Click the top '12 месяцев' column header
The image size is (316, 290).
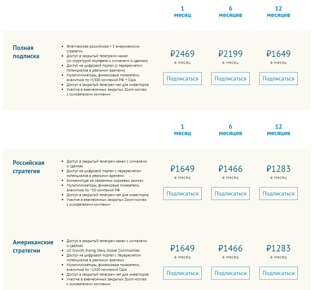(x=278, y=12)
